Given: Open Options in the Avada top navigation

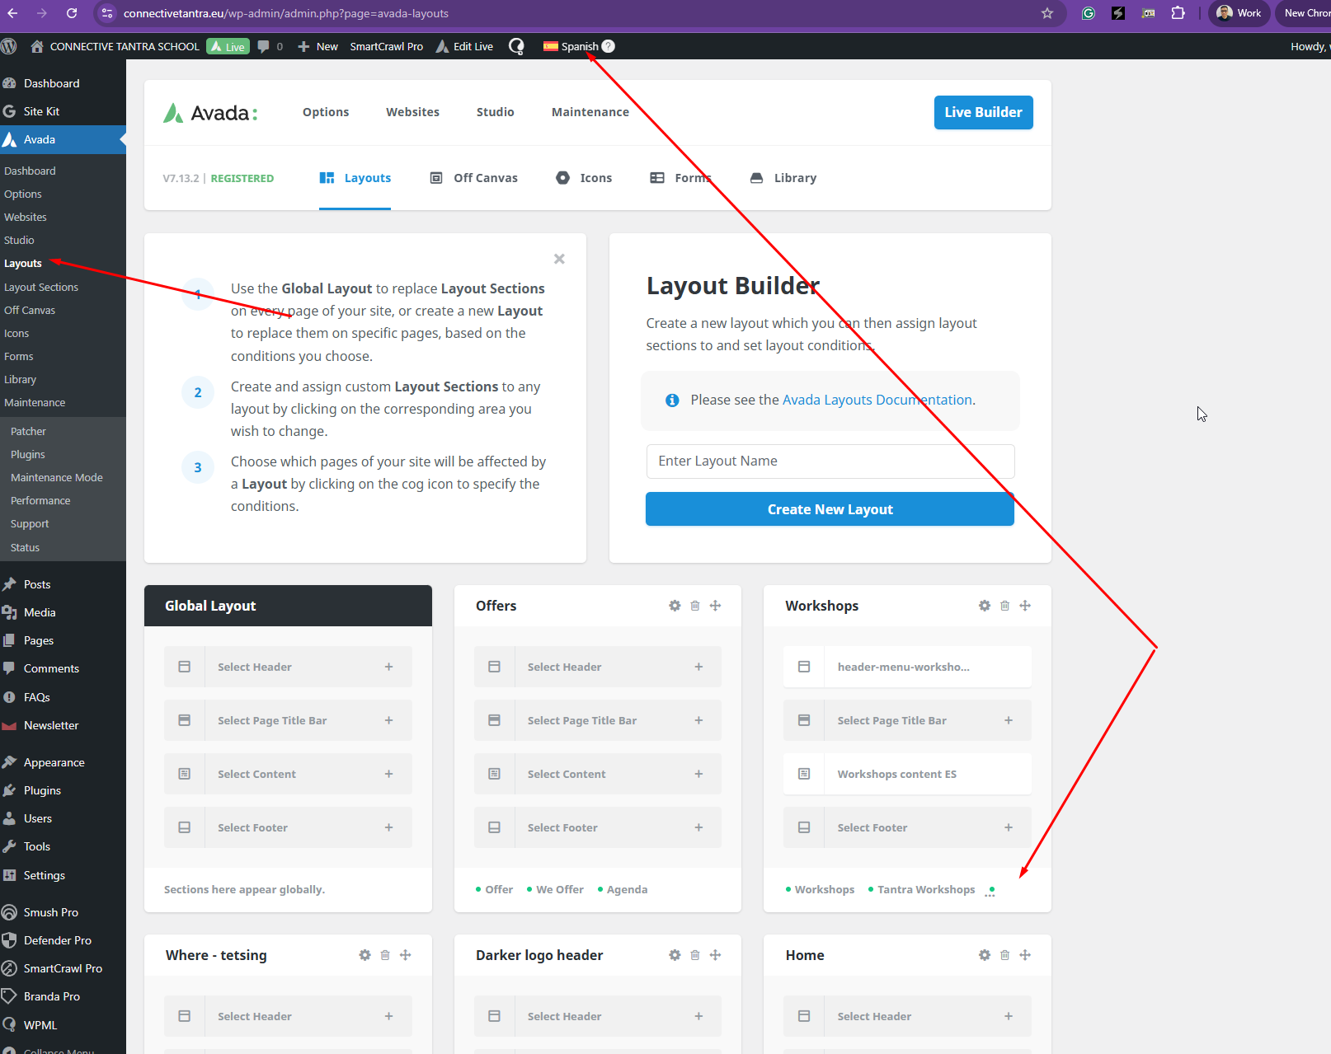Looking at the screenshot, I should (326, 112).
